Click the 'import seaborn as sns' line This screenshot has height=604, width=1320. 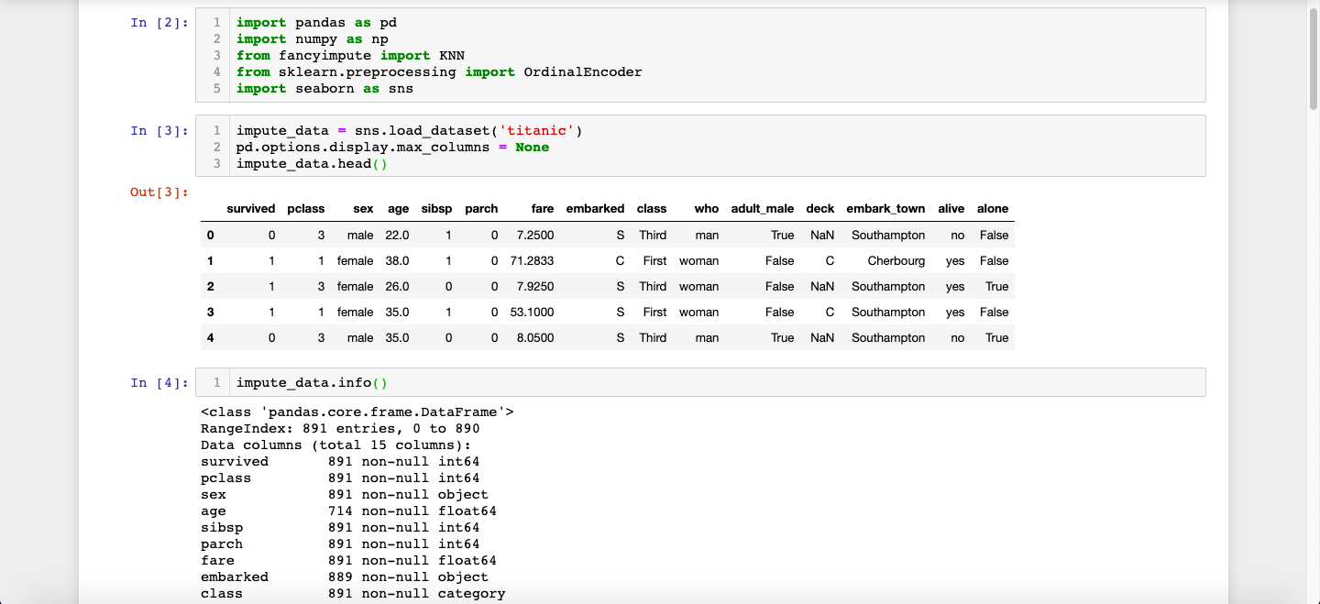pos(324,88)
